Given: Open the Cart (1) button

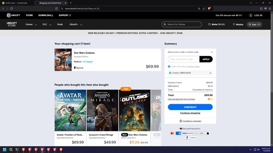Looking at the screenshot, I should (x=254, y=25).
